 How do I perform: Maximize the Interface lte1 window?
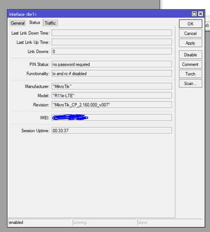click(195, 14)
